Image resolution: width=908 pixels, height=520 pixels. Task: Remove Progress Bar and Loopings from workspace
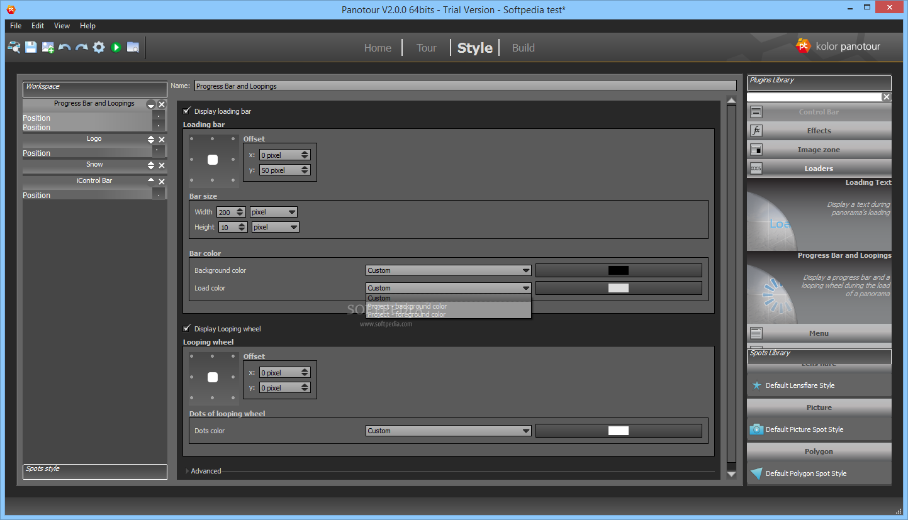click(x=162, y=104)
